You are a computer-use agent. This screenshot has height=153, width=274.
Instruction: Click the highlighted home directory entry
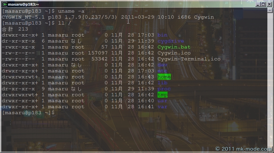pos(164,77)
